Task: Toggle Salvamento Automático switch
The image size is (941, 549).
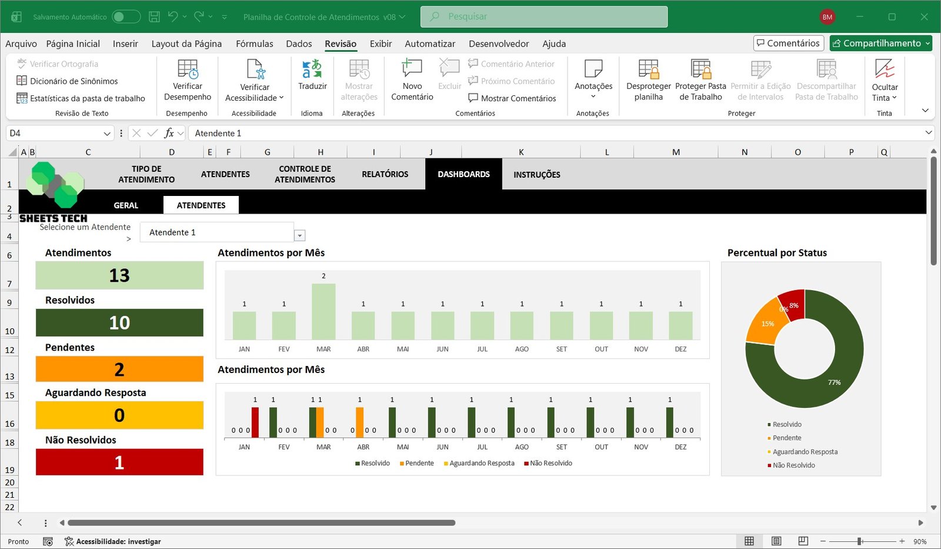Action: [x=126, y=17]
